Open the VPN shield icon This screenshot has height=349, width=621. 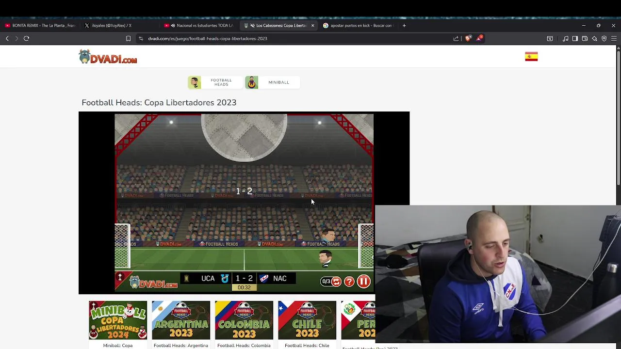point(604,38)
